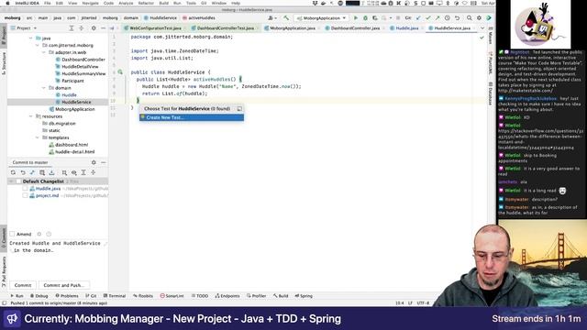Run MoborgApplication with the green play icon
Image resolution: width=587 pixels, height=330 pixels.
coord(356,18)
